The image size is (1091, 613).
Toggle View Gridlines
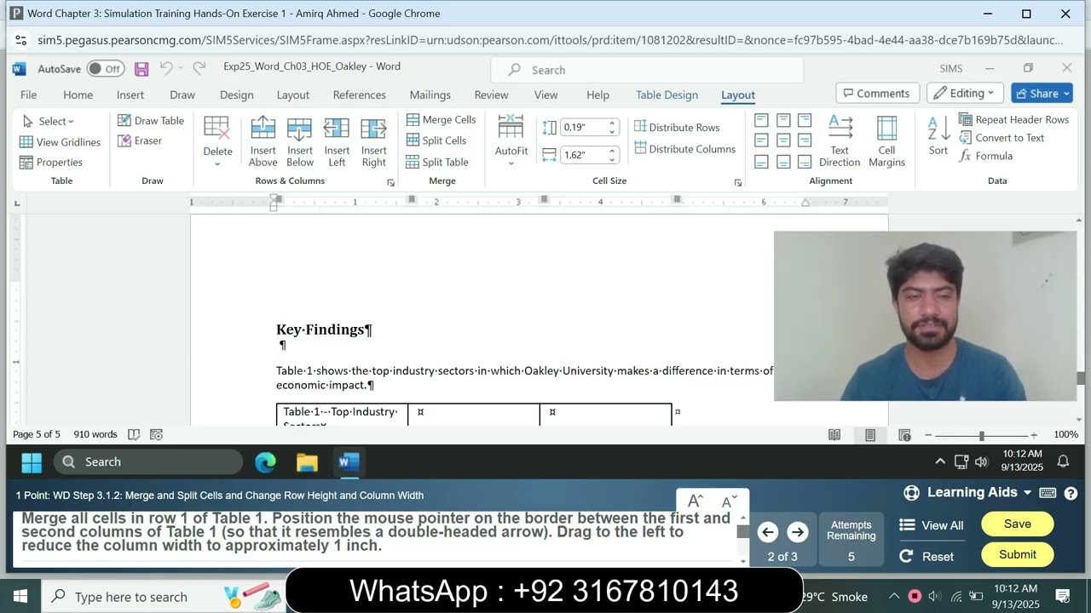point(60,142)
